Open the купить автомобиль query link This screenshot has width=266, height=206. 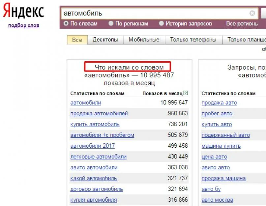pos(95,124)
